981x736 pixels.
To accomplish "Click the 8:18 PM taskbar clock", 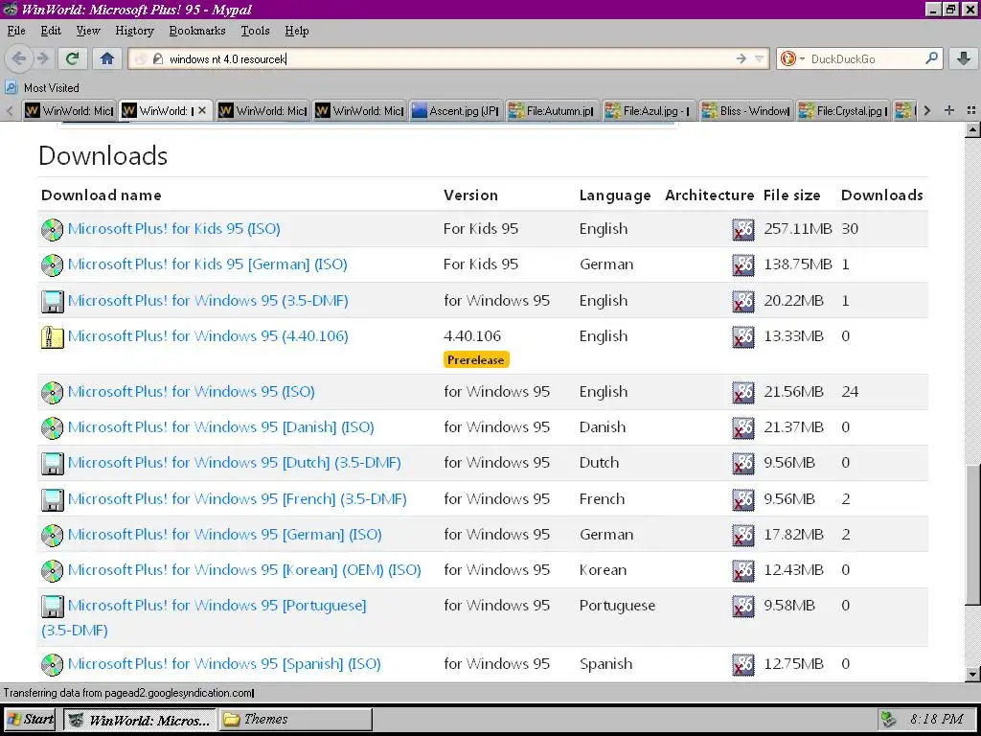I will [x=936, y=719].
